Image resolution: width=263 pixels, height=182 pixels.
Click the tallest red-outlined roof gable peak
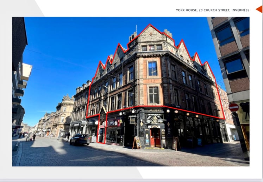coord(150,26)
